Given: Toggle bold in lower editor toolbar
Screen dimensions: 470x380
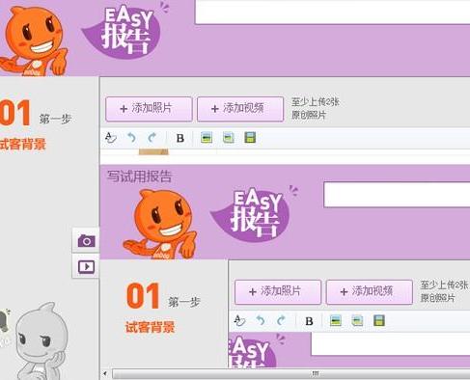Looking at the screenshot, I should 309,321.
